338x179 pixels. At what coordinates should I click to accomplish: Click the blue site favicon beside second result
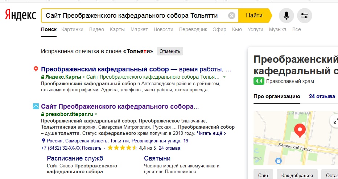[x=36, y=106]
